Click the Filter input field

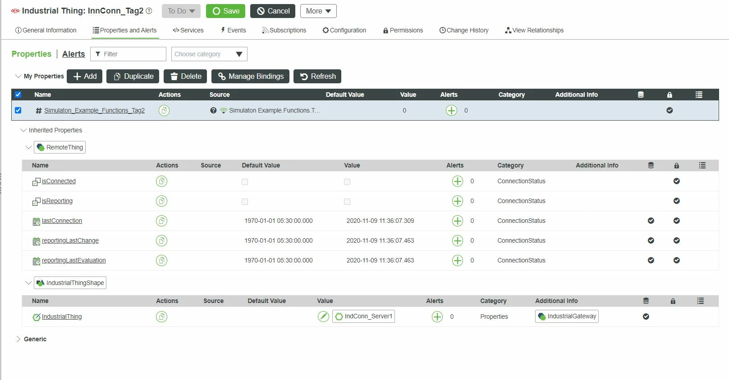[x=128, y=54]
